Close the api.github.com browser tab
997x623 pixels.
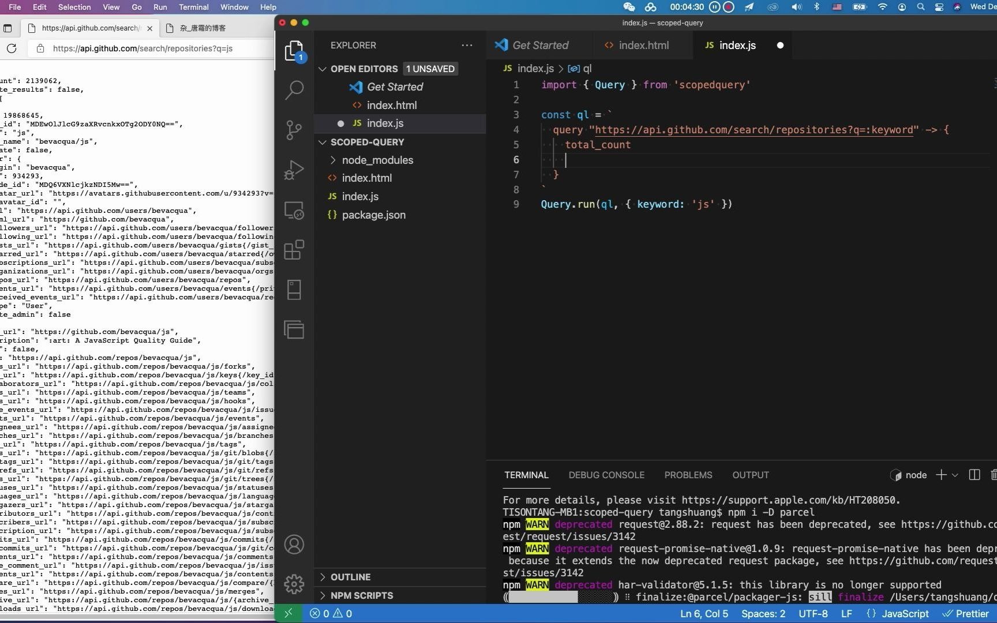click(150, 28)
